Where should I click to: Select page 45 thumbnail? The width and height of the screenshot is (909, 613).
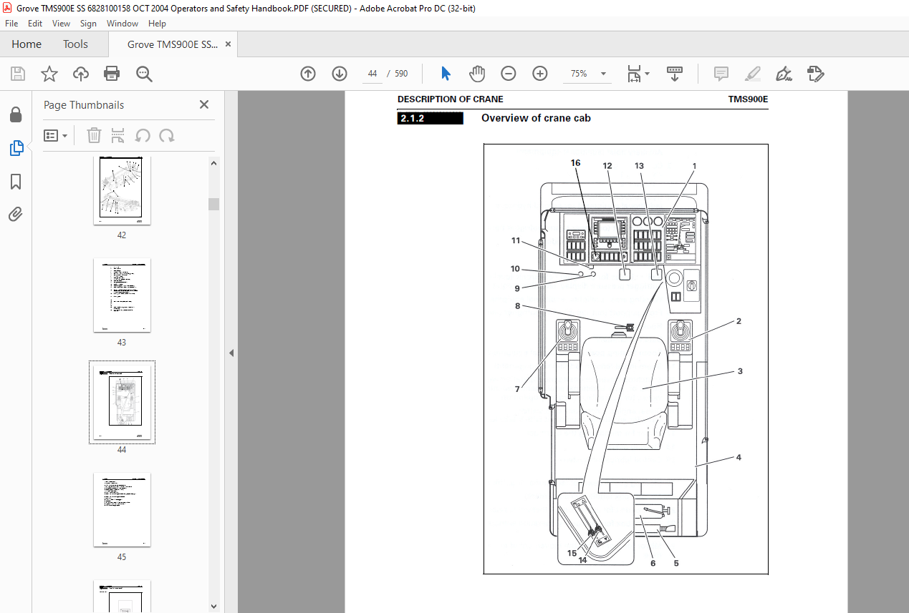pyautogui.click(x=122, y=509)
